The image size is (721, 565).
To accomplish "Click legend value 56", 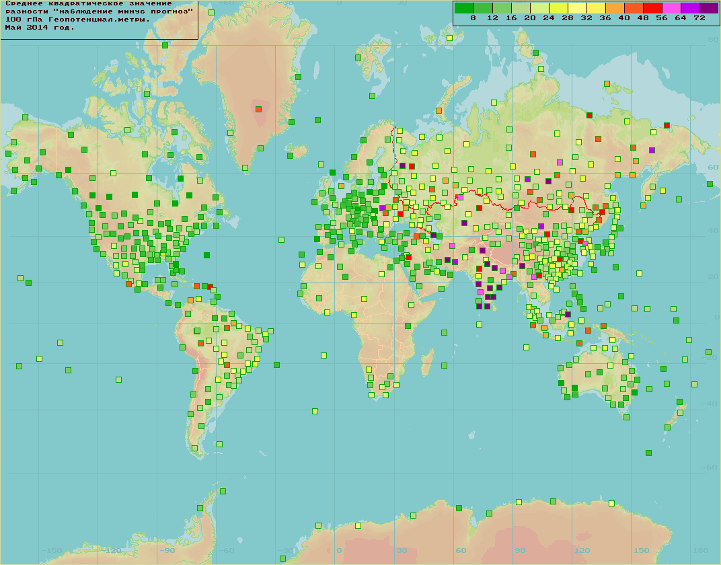I will pyautogui.click(x=662, y=18).
